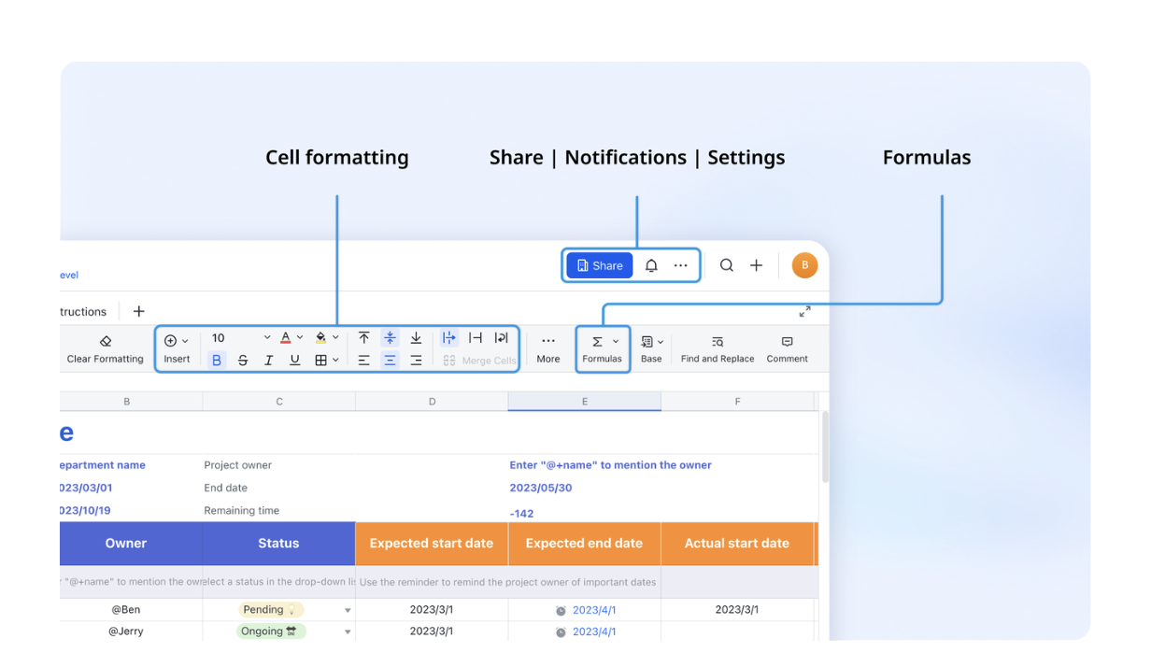This screenshot has width=1151, height=667.
Task: Open the Pending status dropdown arrow
Action: (348, 611)
